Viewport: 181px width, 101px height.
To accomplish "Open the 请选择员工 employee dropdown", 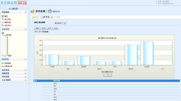I will point(60,23).
